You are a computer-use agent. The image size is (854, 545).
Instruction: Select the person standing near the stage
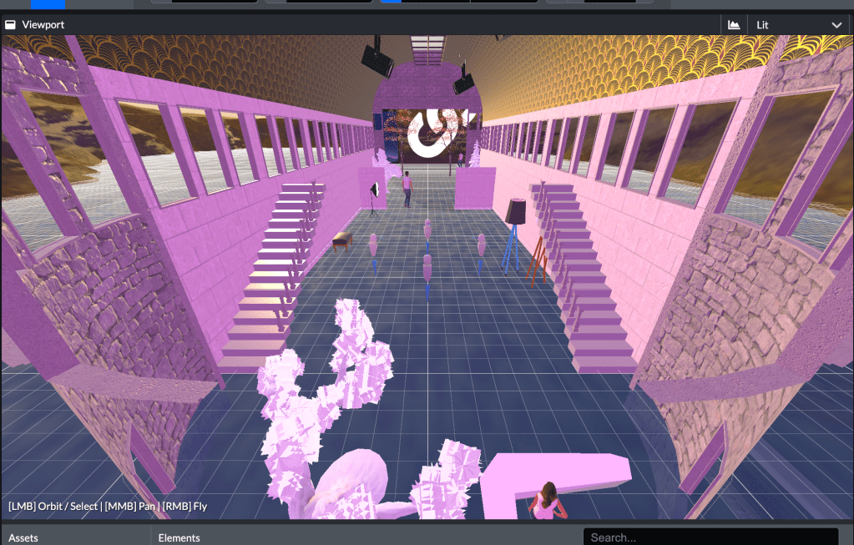pyautogui.click(x=407, y=189)
